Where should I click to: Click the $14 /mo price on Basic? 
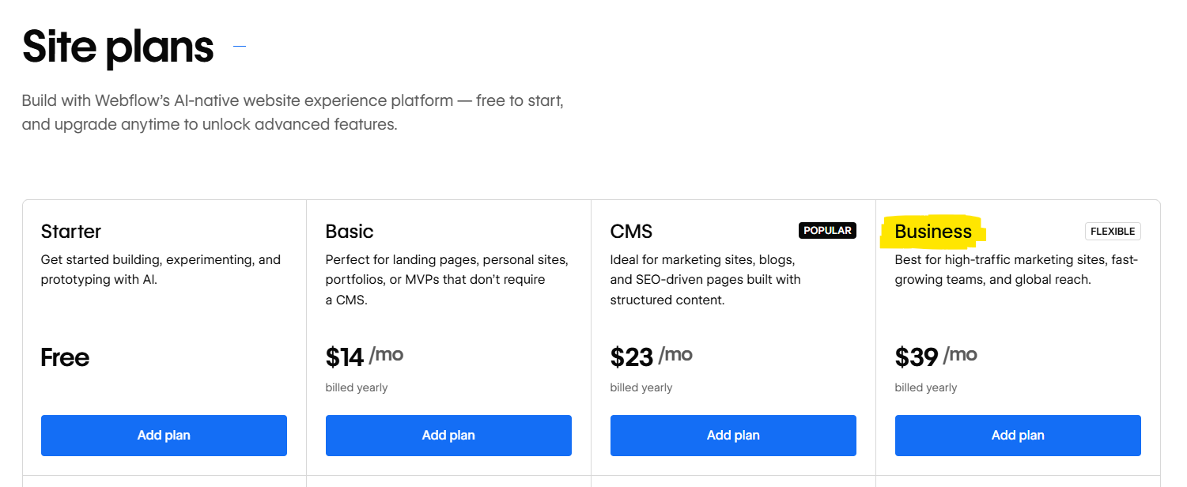[364, 356]
